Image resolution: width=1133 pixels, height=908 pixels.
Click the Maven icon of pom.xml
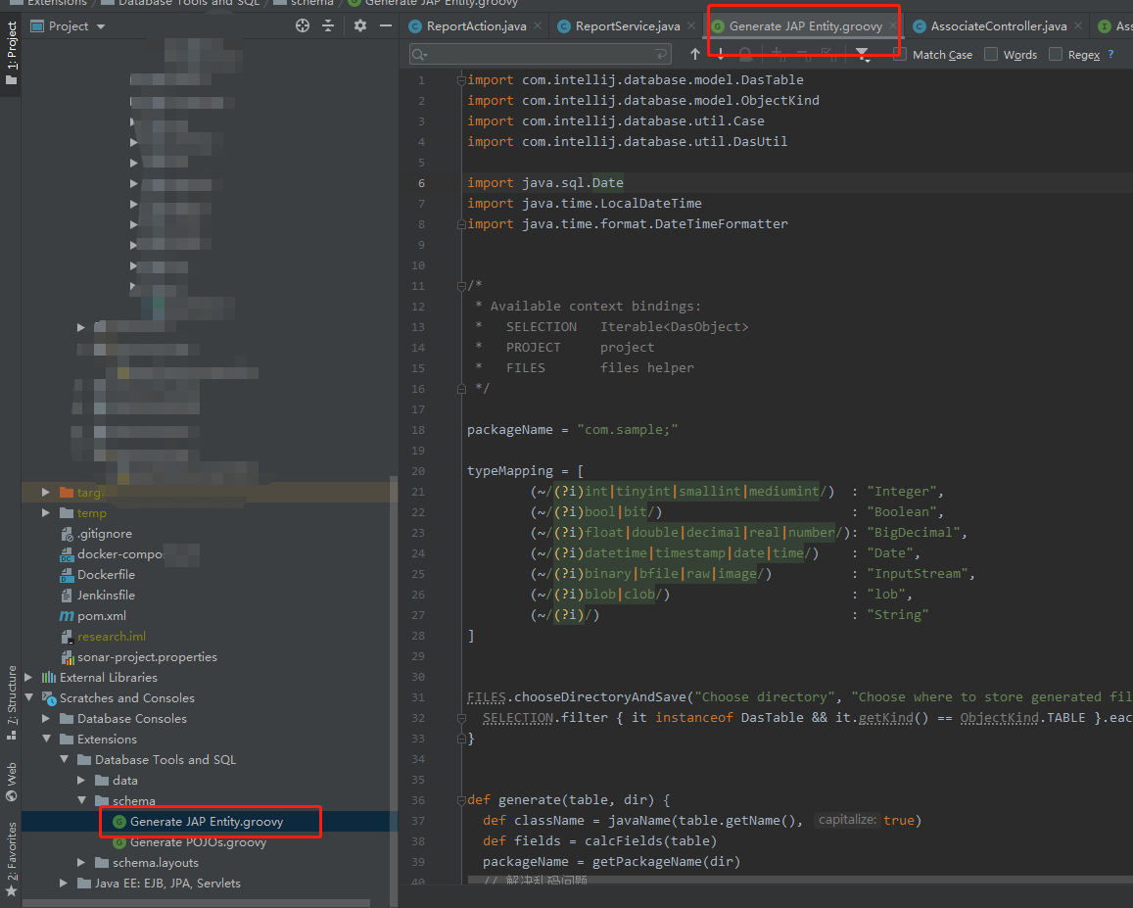[67, 616]
